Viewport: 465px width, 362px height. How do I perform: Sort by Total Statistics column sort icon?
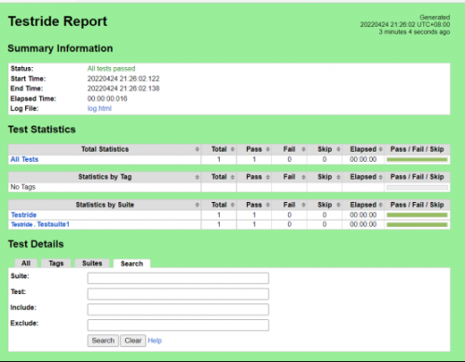[x=197, y=150]
